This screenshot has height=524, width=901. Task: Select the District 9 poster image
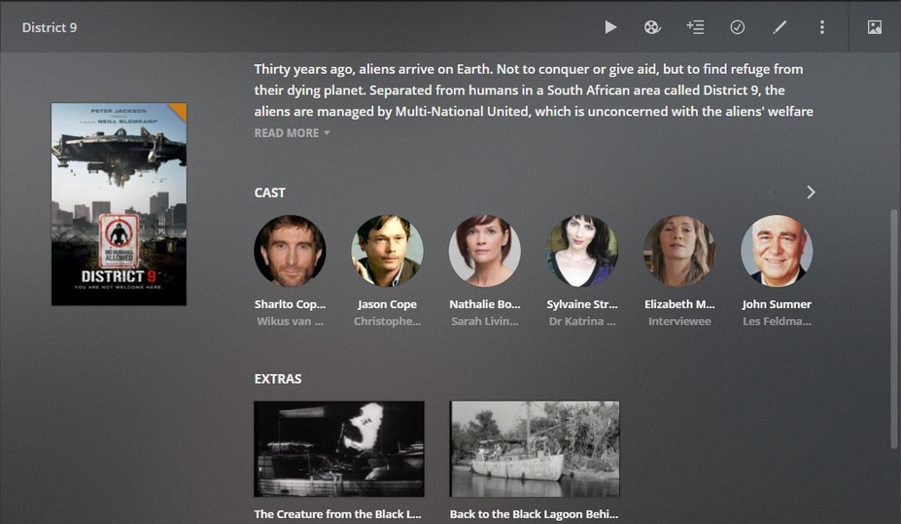pos(119,204)
